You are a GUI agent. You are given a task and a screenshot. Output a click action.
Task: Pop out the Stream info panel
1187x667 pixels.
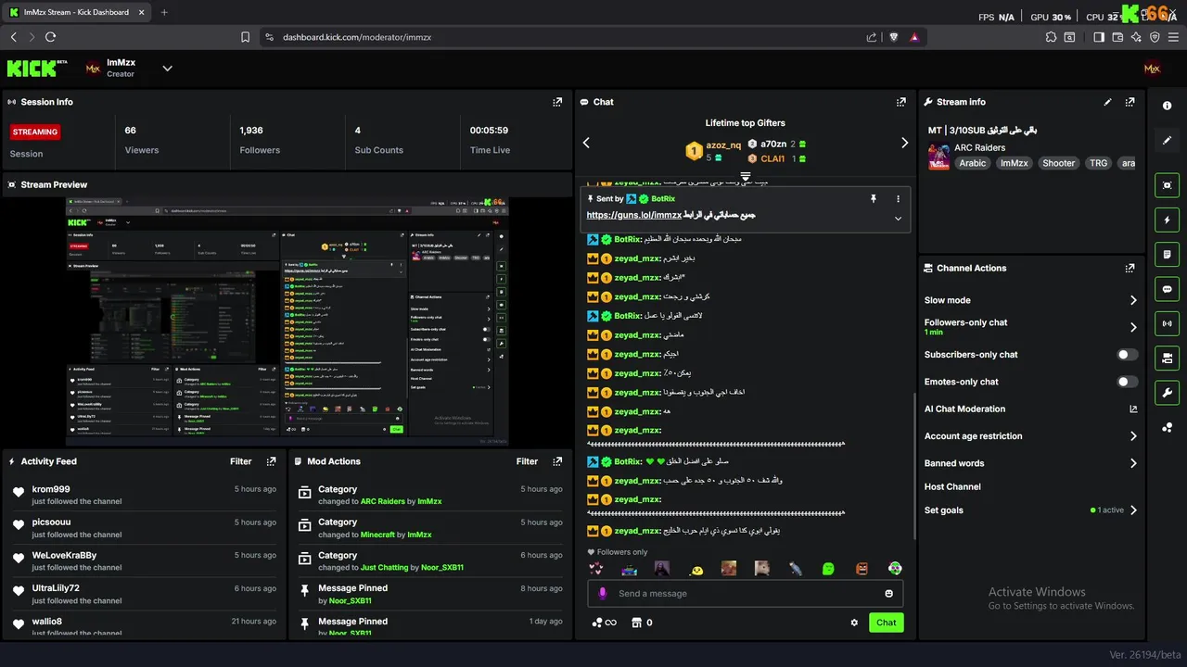1130,102
